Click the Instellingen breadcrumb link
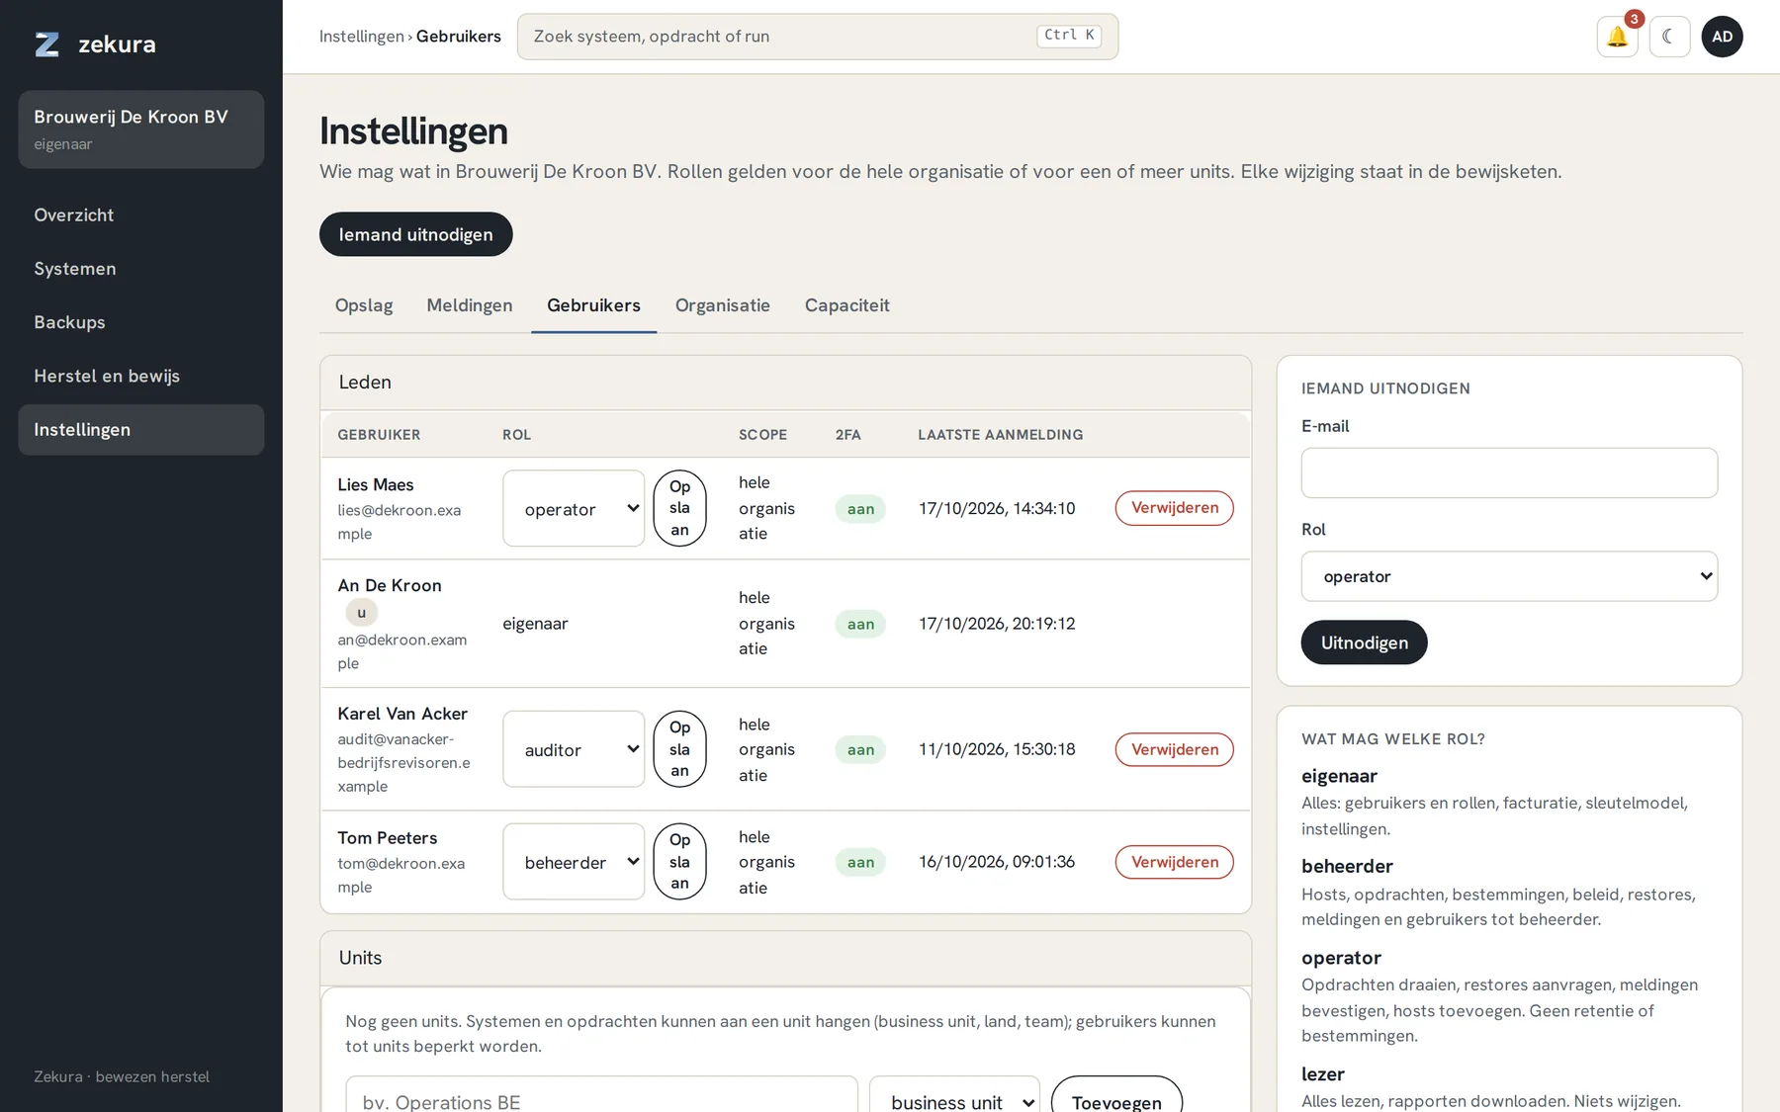This screenshot has height=1112, width=1780. 361,37
